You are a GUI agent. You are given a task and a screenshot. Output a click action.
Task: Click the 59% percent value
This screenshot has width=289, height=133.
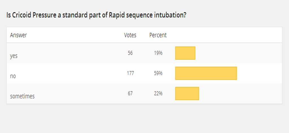click(158, 73)
